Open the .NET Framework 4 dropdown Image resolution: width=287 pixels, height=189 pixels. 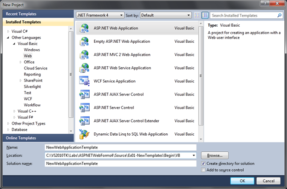(100, 15)
